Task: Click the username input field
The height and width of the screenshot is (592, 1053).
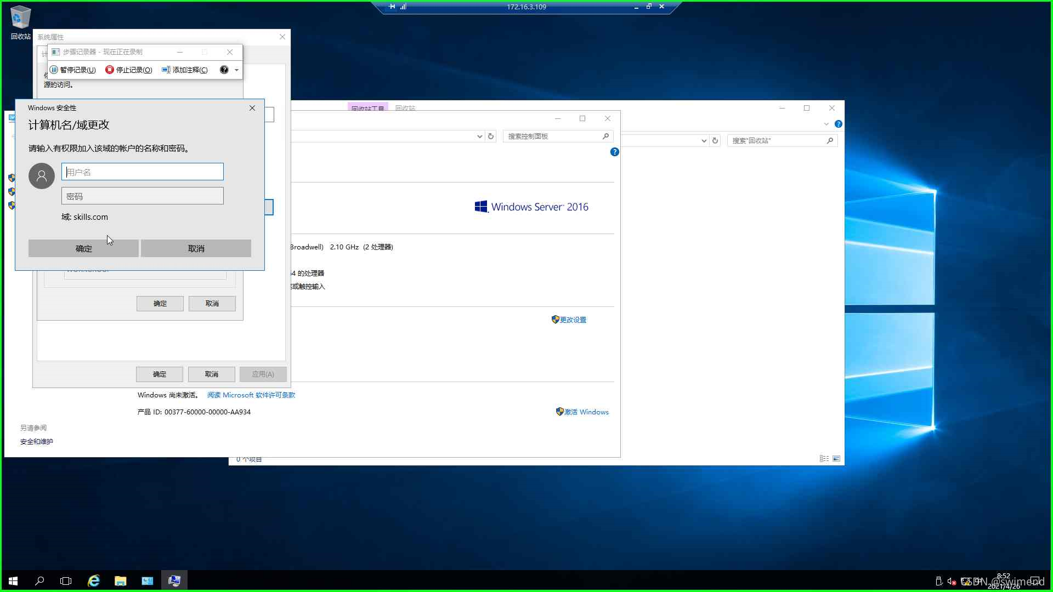Action: [143, 172]
